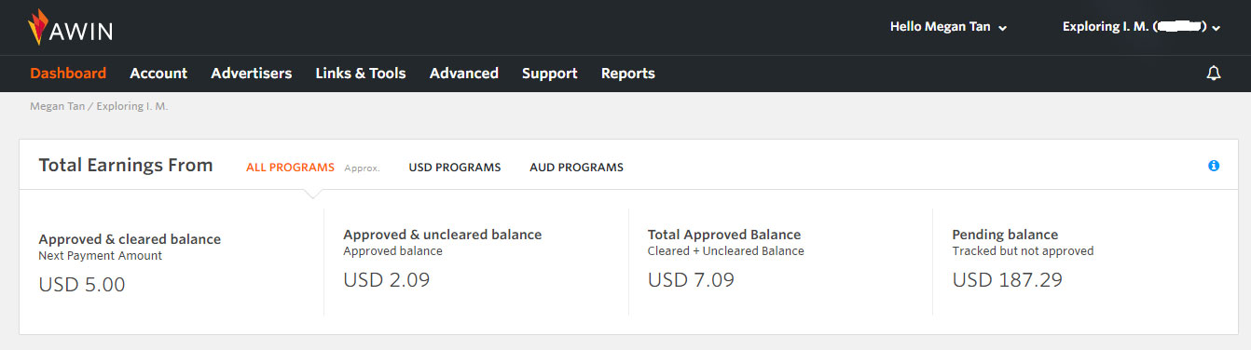Open the Account menu

click(x=158, y=73)
